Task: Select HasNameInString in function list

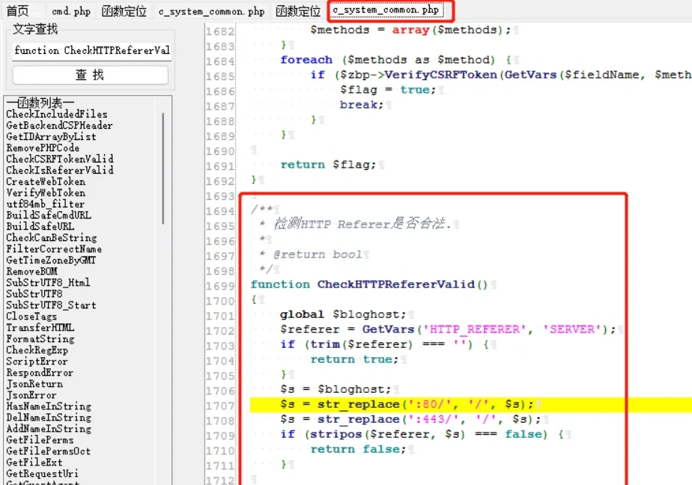Action: tap(49, 406)
